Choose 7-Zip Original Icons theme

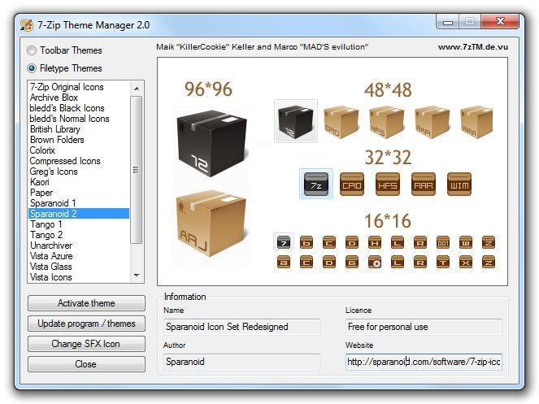point(67,87)
